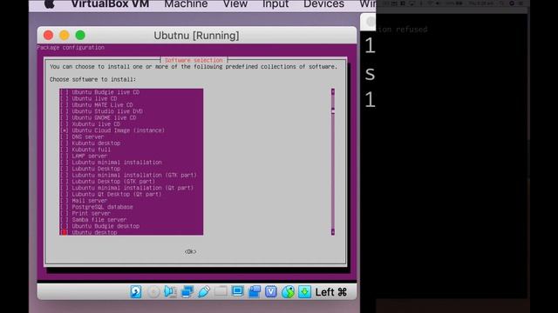Click the 'Ubutnu [Running]' window title
558x313 pixels.
[196, 36]
